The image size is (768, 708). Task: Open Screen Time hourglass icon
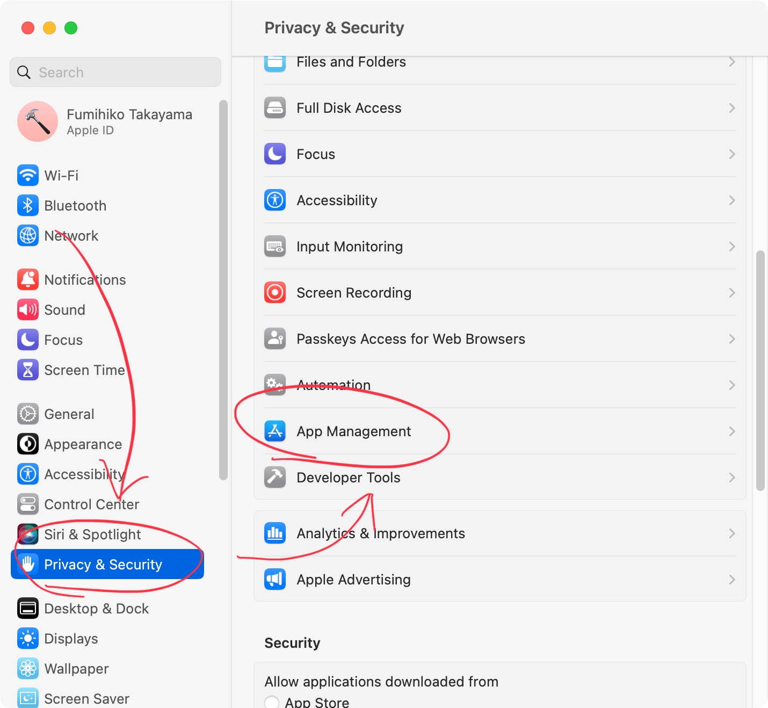click(28, 370)
